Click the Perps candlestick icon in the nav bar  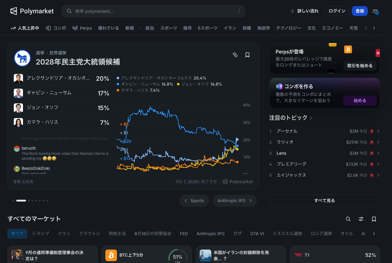point(75,28)
